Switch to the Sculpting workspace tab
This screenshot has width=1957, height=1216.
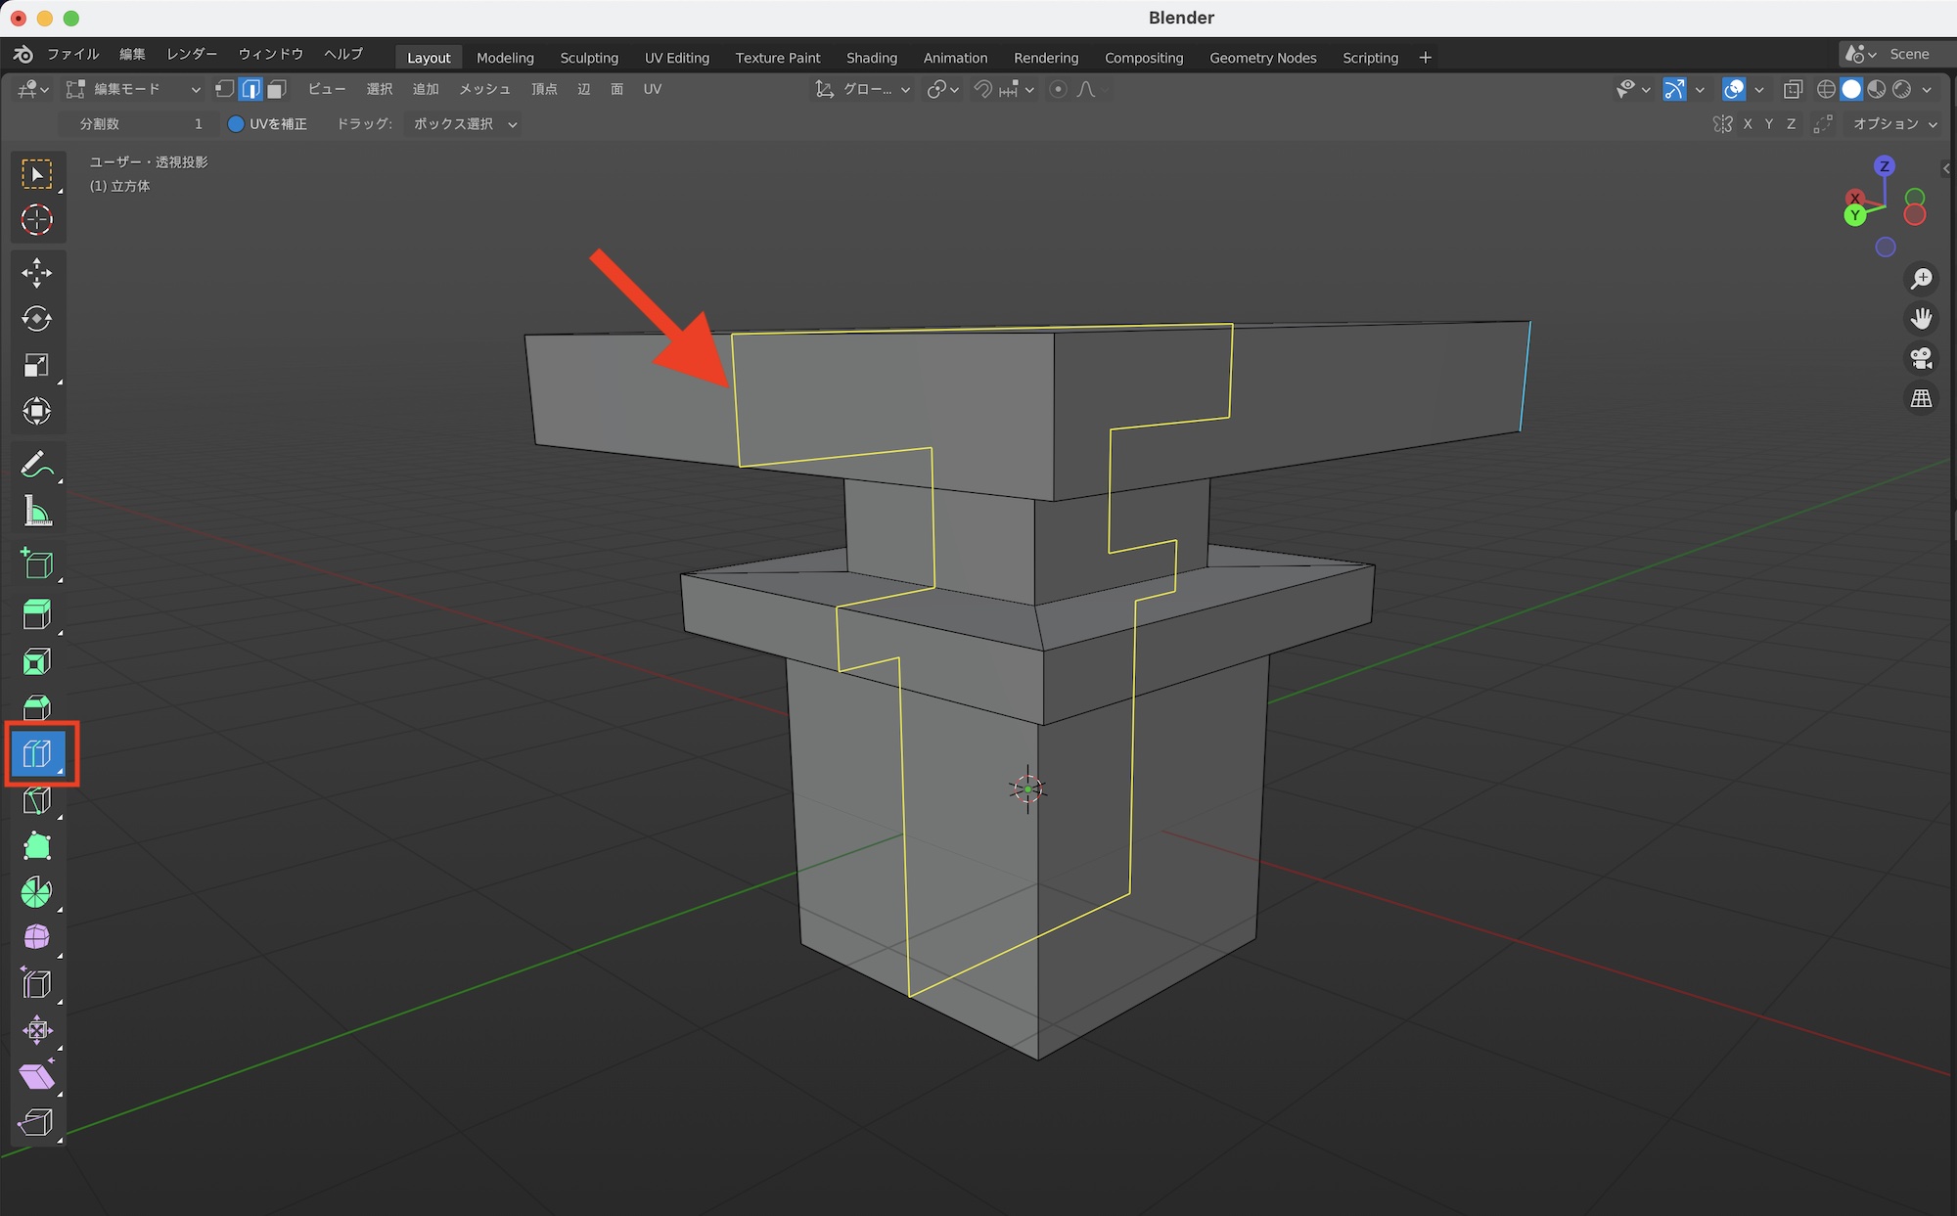pos(589,58)
